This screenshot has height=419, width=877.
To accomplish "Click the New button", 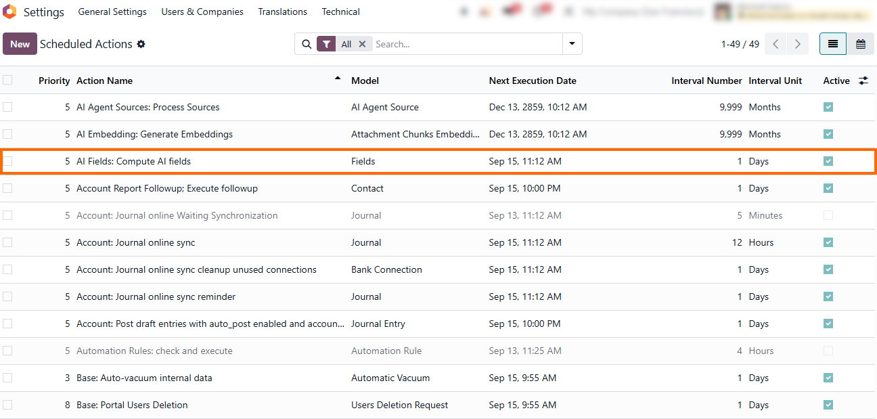I will coord(20,44).
